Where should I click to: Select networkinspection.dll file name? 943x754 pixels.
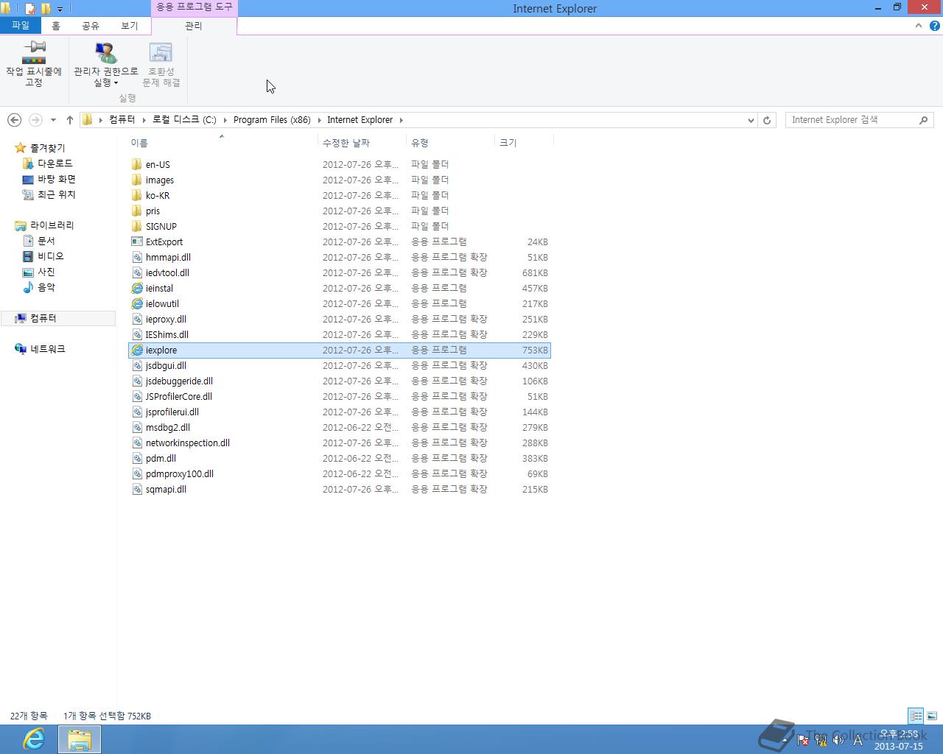click(187, 443)
